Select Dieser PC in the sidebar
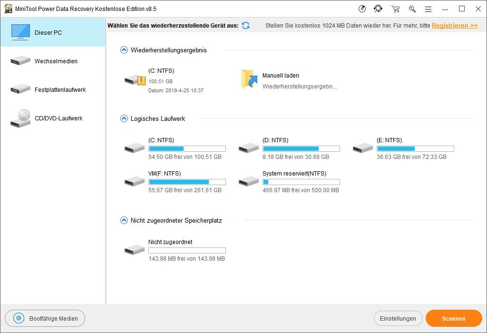Screen dimensions: 487x333 pos(53,32)
